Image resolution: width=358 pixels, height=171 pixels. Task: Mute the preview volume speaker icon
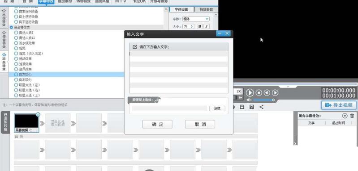coord(249,100)
